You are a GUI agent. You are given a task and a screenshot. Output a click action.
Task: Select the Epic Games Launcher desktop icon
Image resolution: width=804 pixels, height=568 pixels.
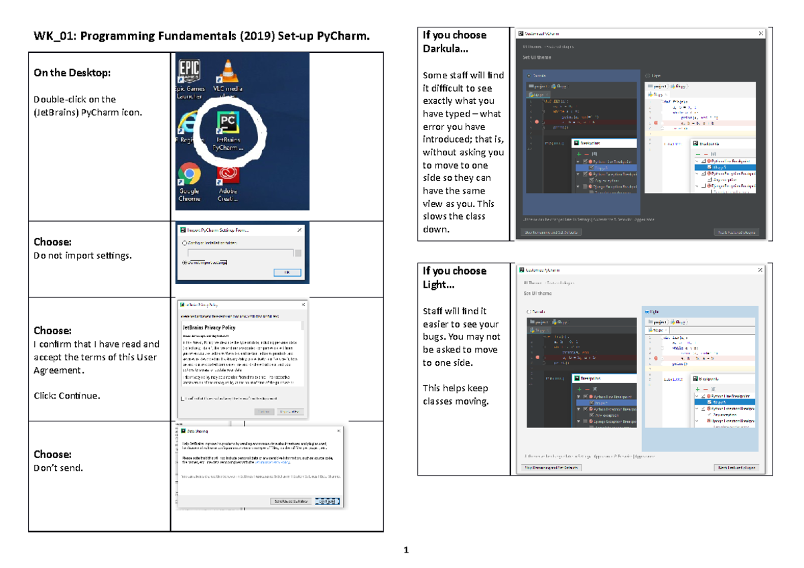point(190,70)
